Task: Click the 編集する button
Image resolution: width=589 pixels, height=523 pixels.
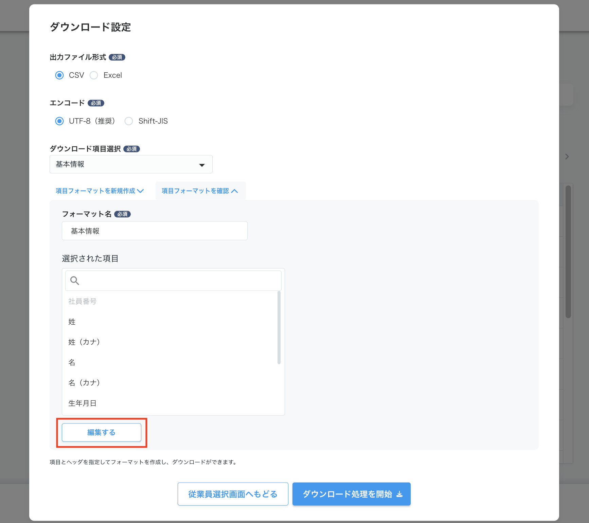Action: point(102,432)
